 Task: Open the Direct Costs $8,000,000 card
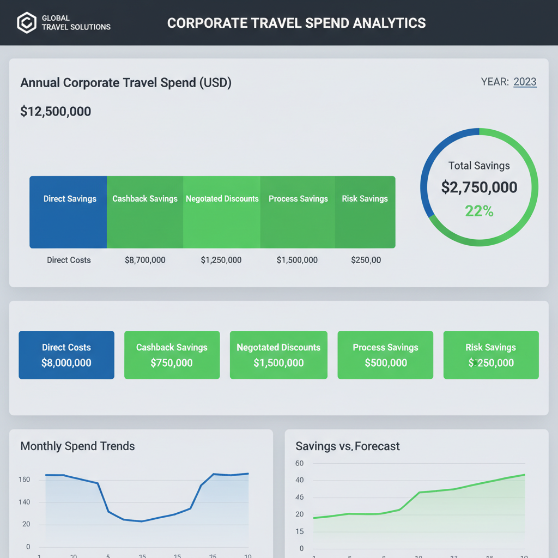click(x=66, y=355)
